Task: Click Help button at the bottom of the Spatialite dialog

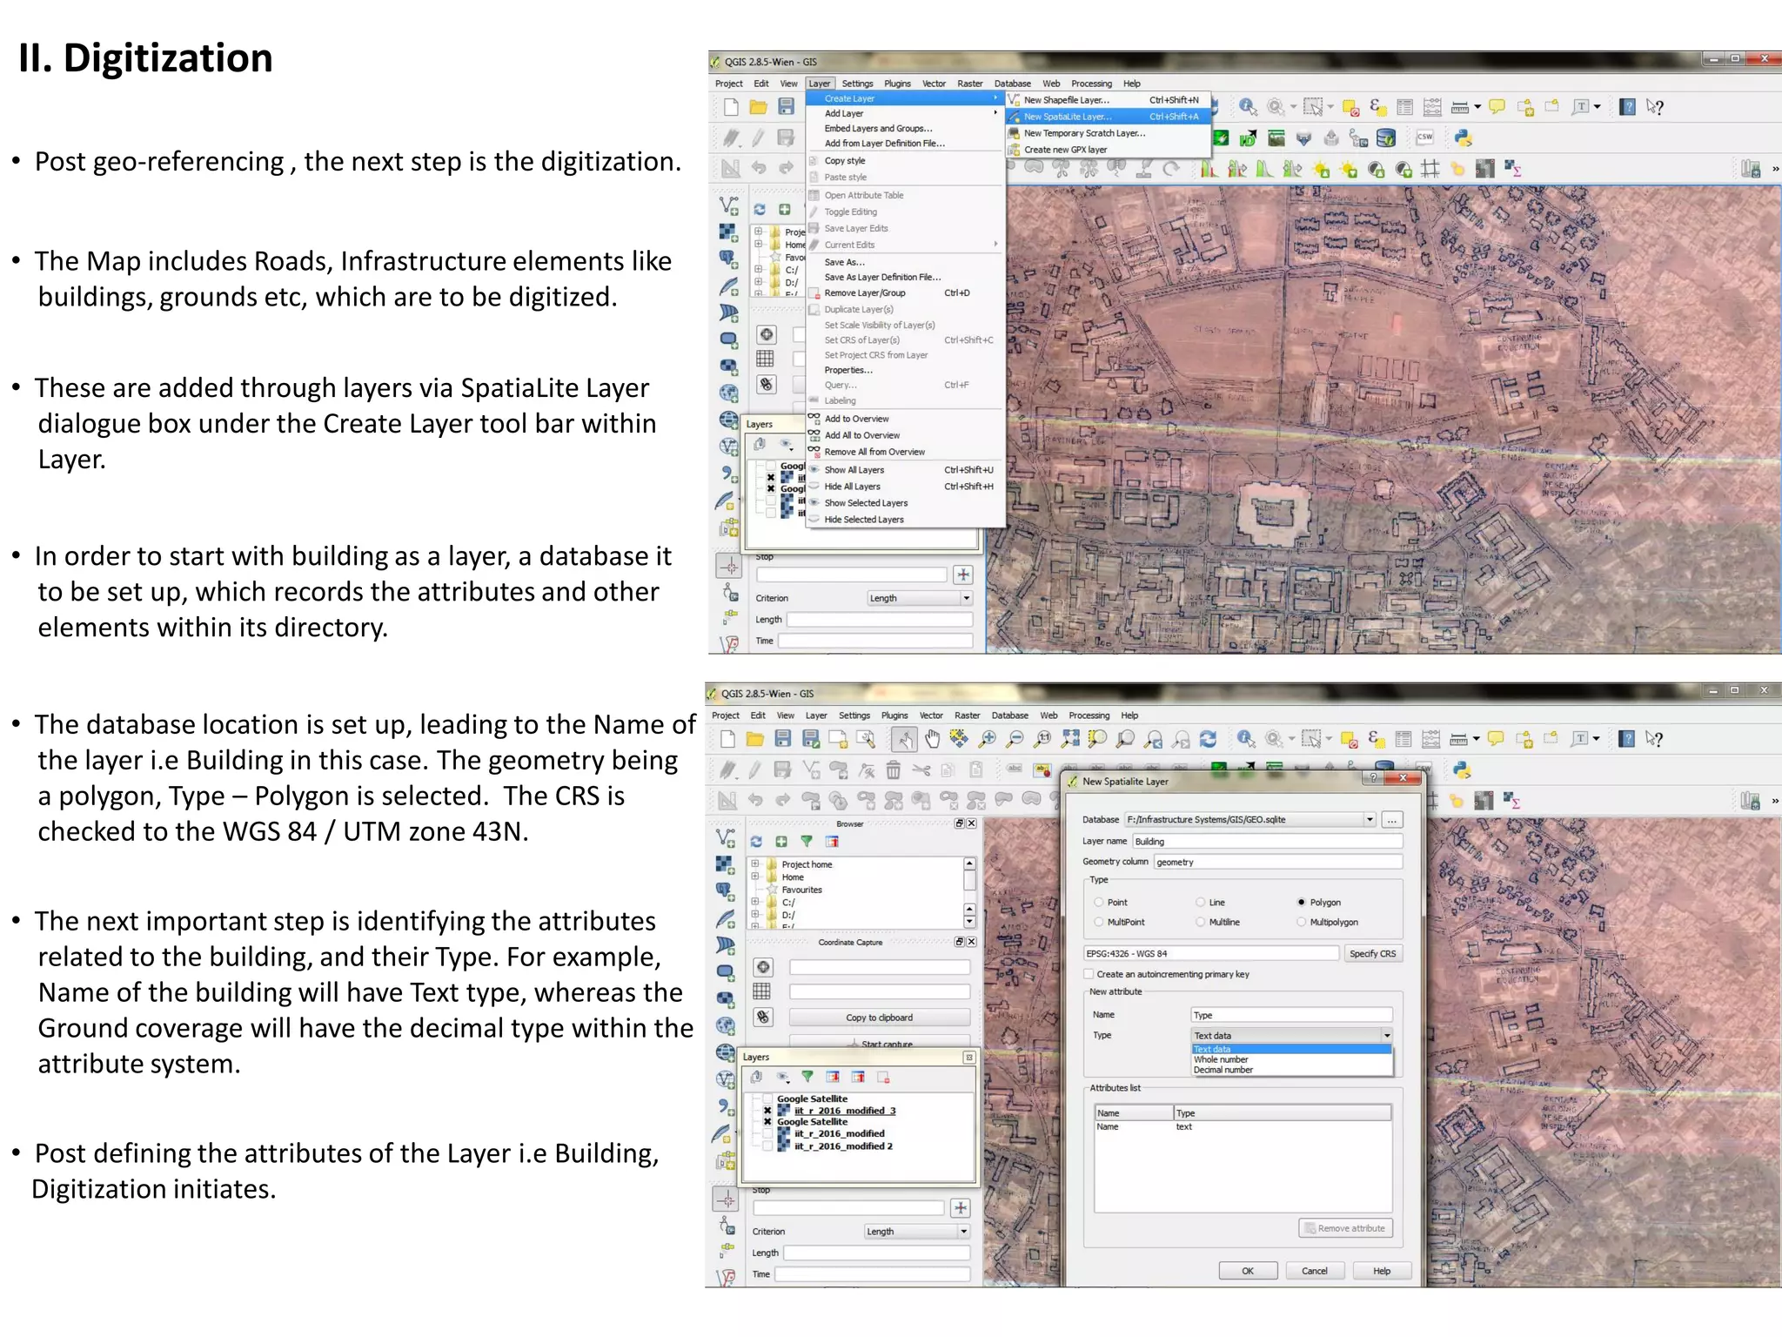Action: [x=1382, y=1271]
